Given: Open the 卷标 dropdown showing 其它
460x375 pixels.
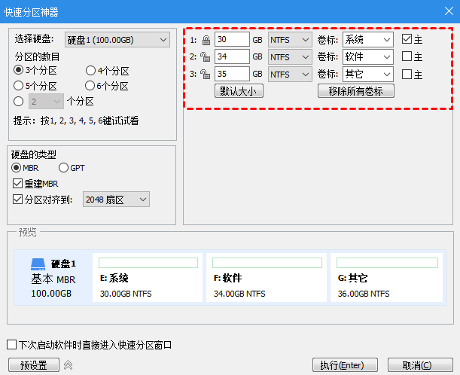Looking at the screenshot, I should (367, 74).
